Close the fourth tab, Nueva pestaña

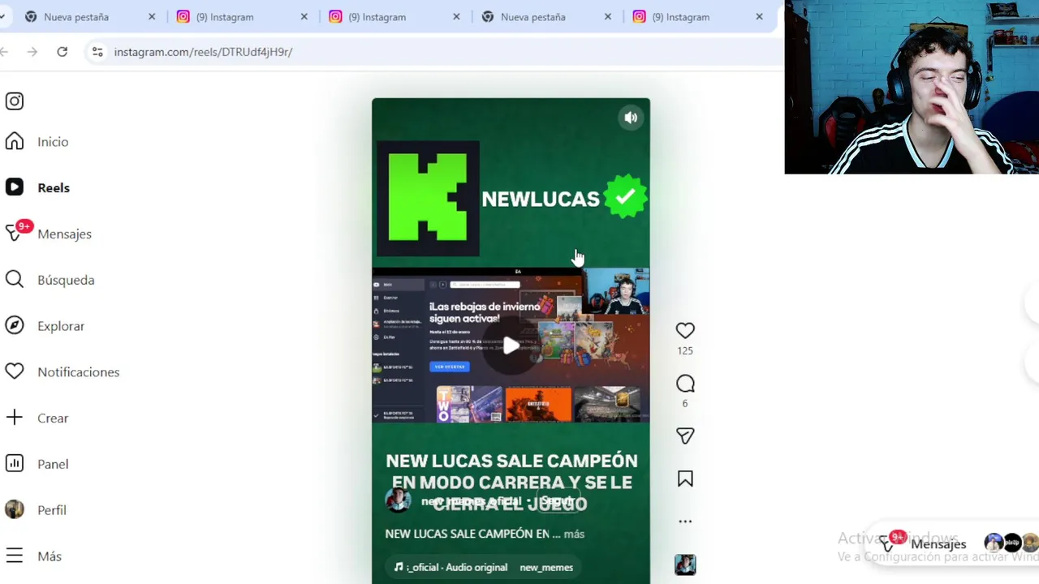coord(608,16)
